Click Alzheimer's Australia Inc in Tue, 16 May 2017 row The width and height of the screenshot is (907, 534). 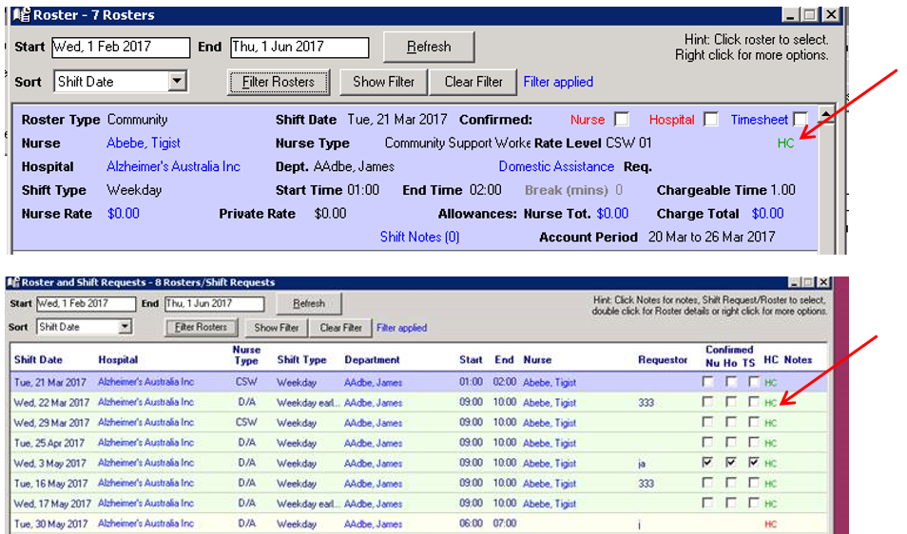coord(145,483)
